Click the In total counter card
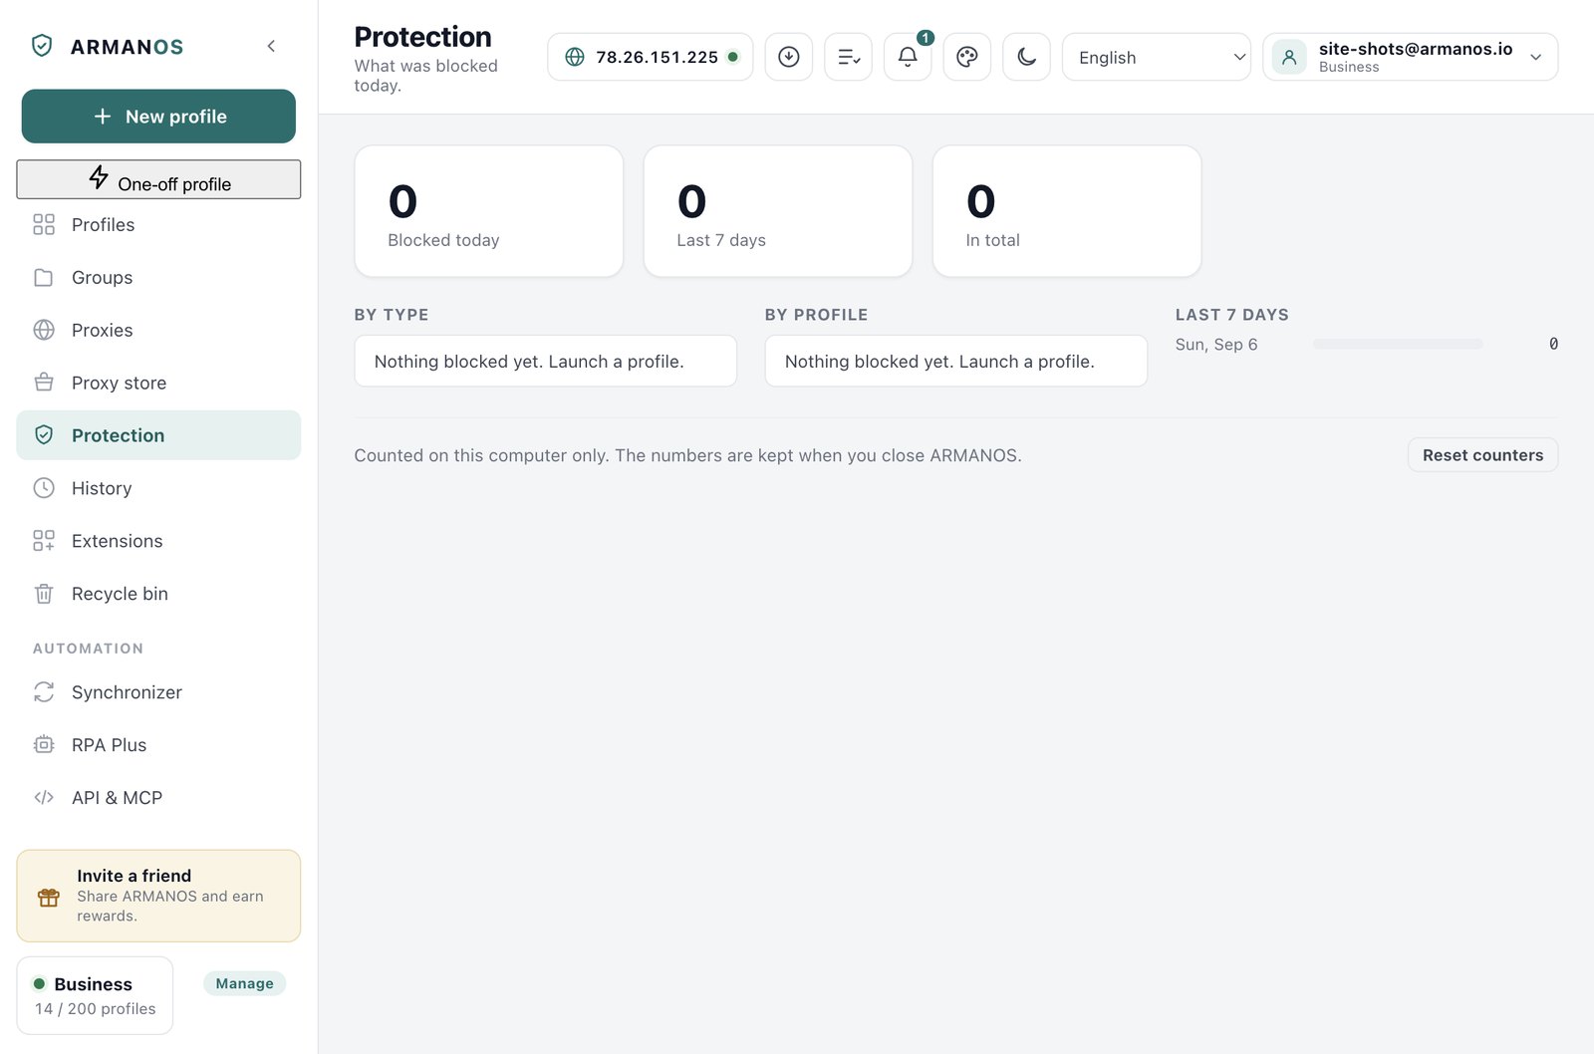1594x1054 pixels. tap(1067, 211)
